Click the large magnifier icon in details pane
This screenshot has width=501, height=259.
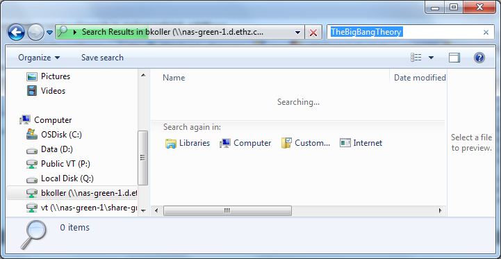(x=33, y=235)
